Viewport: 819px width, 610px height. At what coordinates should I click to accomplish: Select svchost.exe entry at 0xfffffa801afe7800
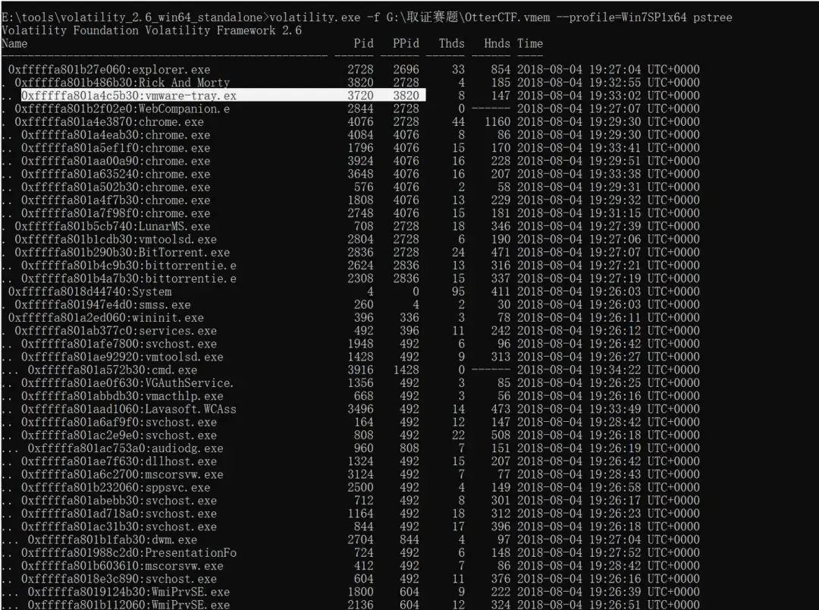118,344
